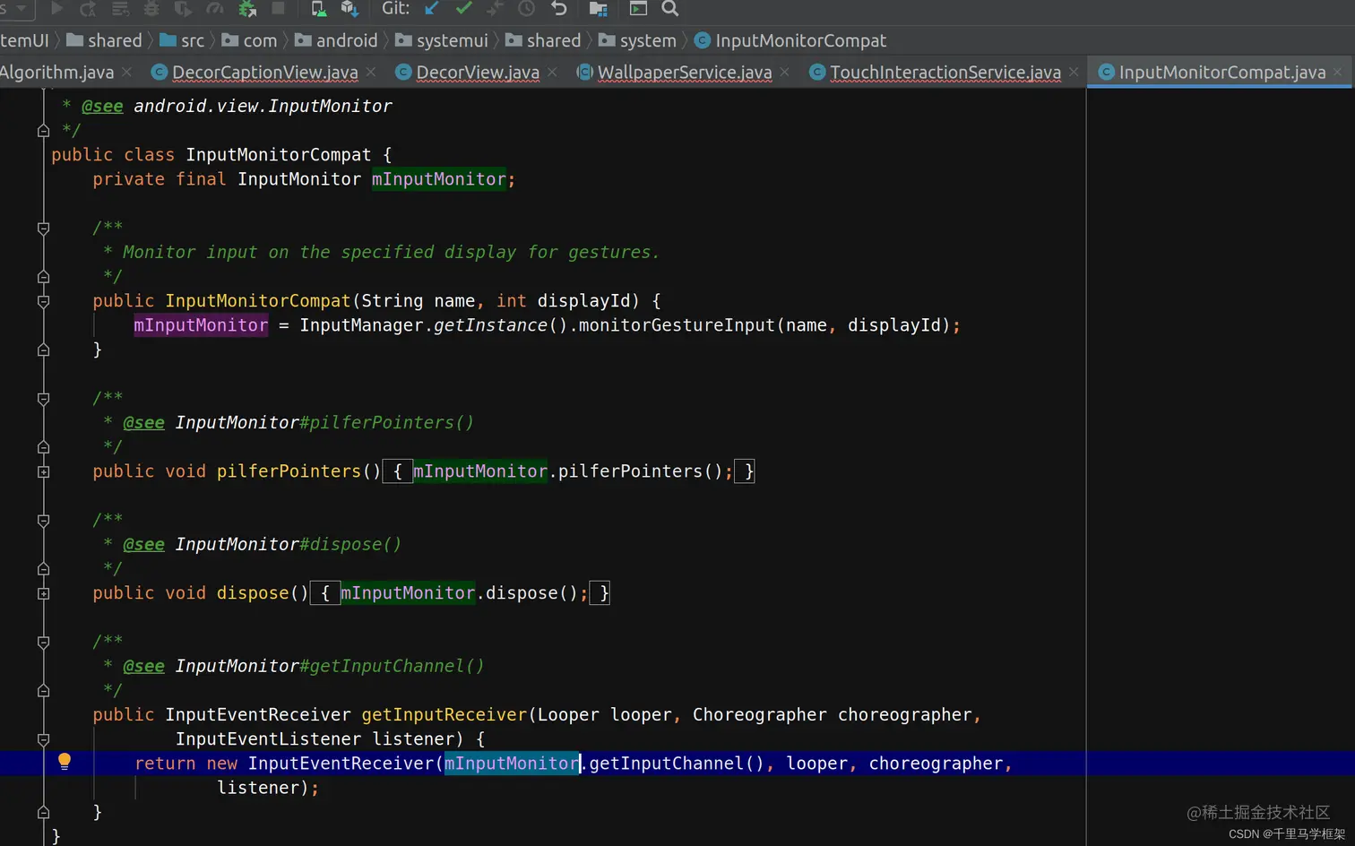Switch to the DecorView.java tab
The height and width of the screenshot is (846, 1355).
click(x=478, y=73)
